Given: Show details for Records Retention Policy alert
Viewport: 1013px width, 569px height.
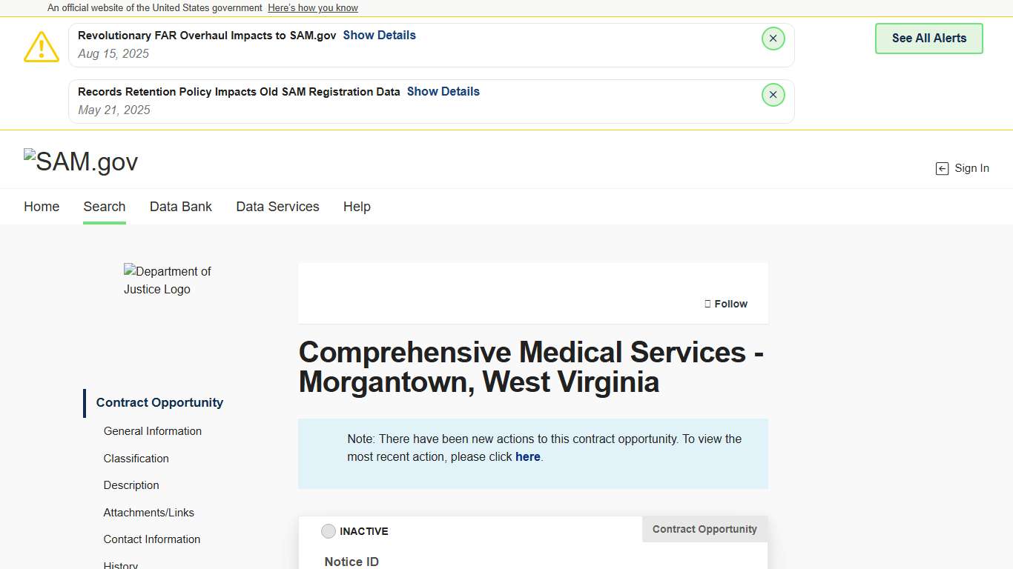Looking at the screenshot, I should click(x=443, y=92).
